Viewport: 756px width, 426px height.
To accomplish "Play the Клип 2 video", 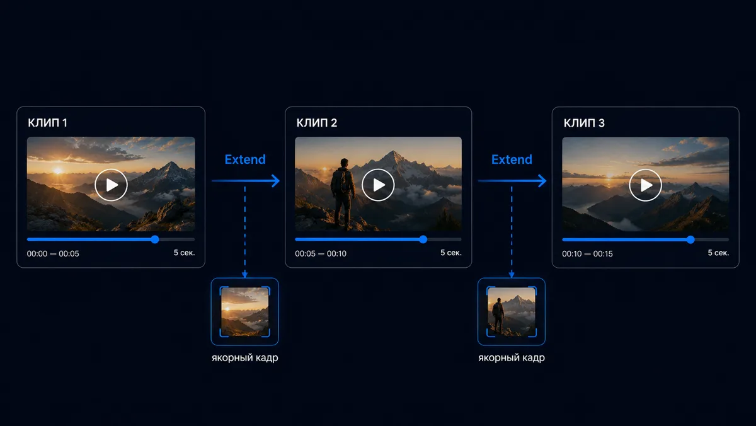I will point(379,185).
